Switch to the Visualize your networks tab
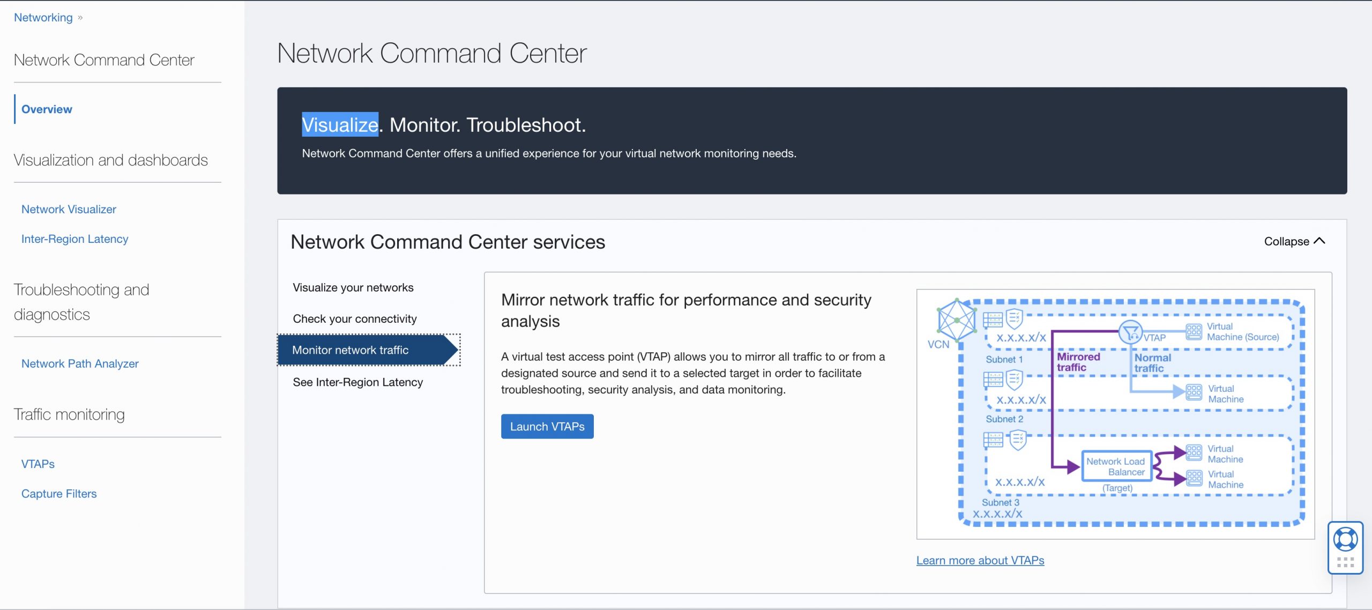1372x610 pixels. (x=353, y=287)
